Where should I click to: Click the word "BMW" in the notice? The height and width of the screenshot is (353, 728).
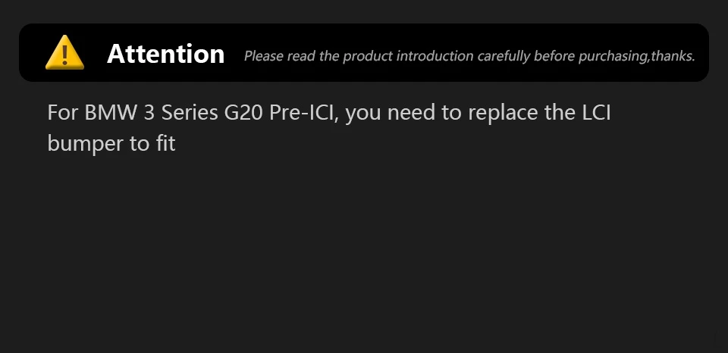click(x=111, y=114)
